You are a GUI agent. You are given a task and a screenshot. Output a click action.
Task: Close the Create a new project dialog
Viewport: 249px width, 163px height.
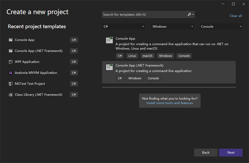click(x=244, y=4)
